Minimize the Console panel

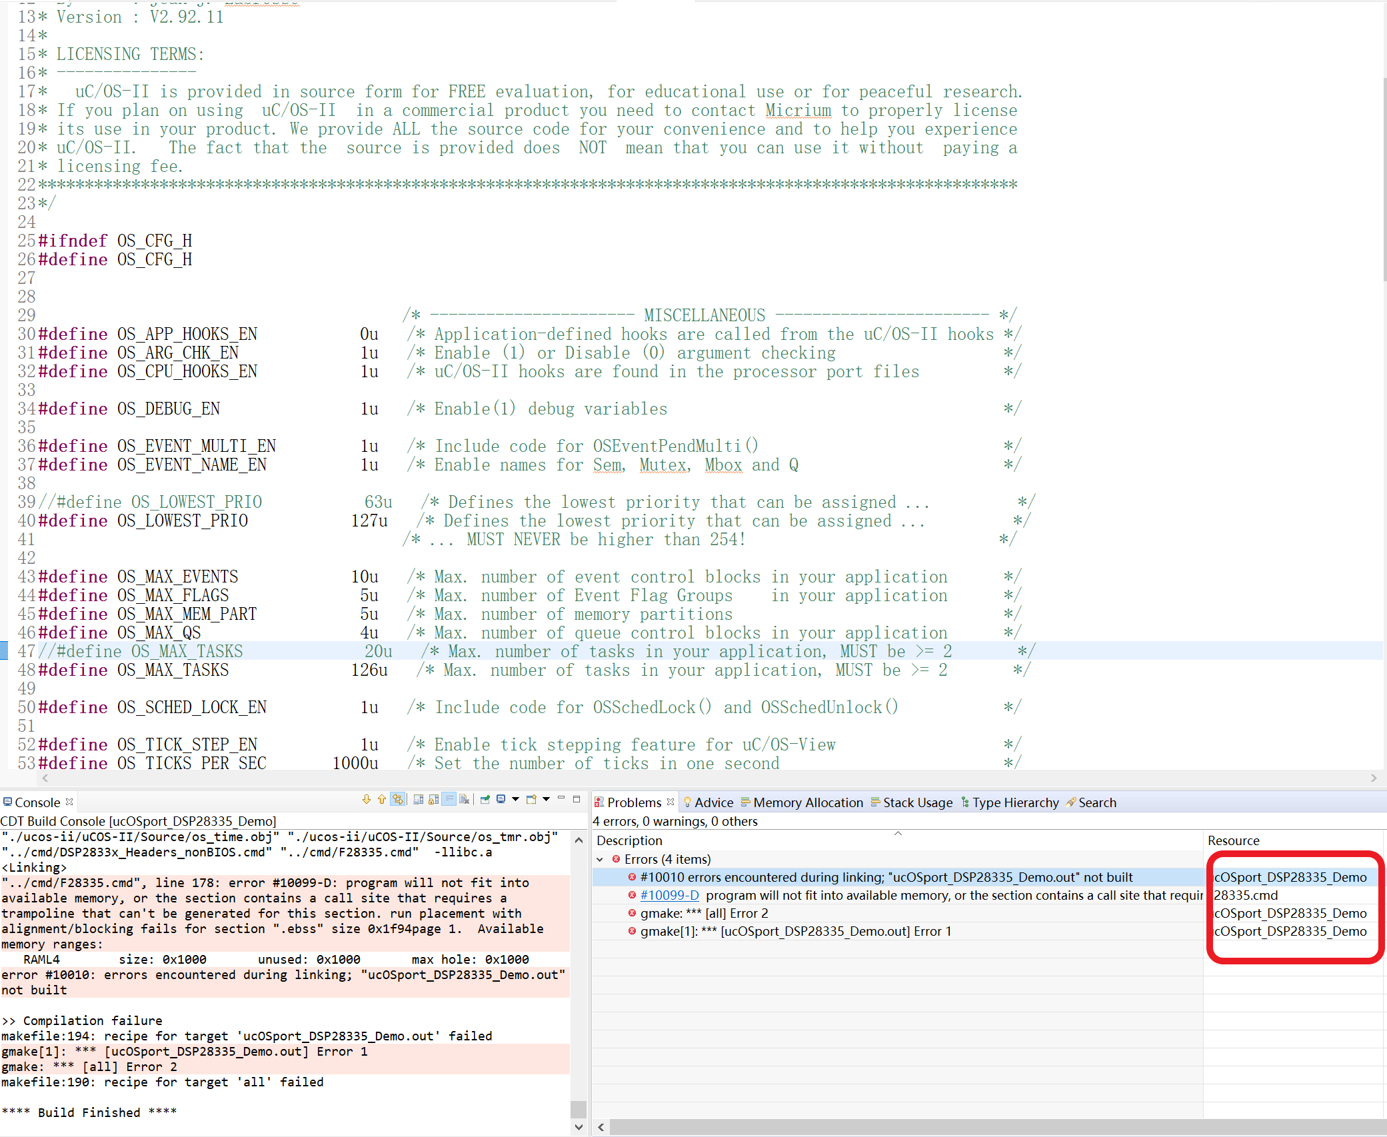(561, 798)
